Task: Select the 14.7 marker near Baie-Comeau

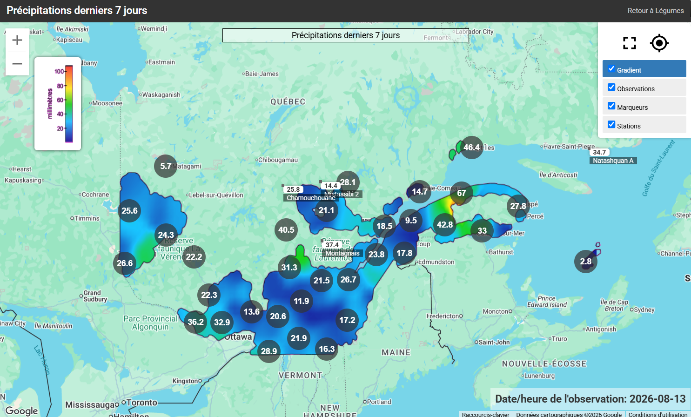Action: click(420, 192)
